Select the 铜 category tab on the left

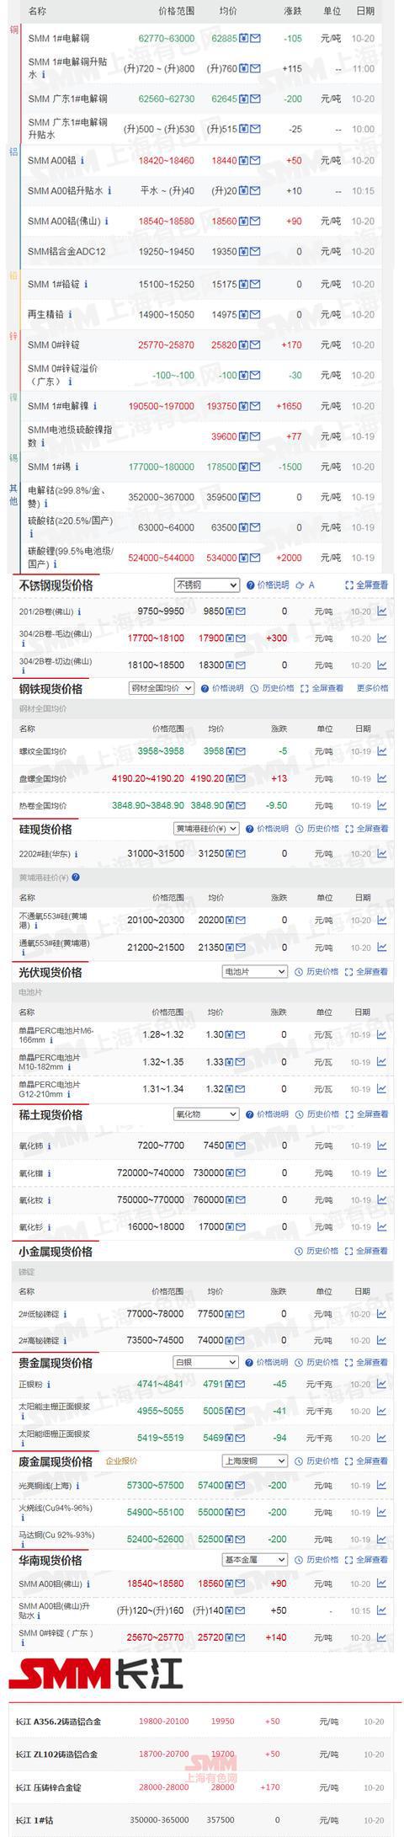coord(13,30)
